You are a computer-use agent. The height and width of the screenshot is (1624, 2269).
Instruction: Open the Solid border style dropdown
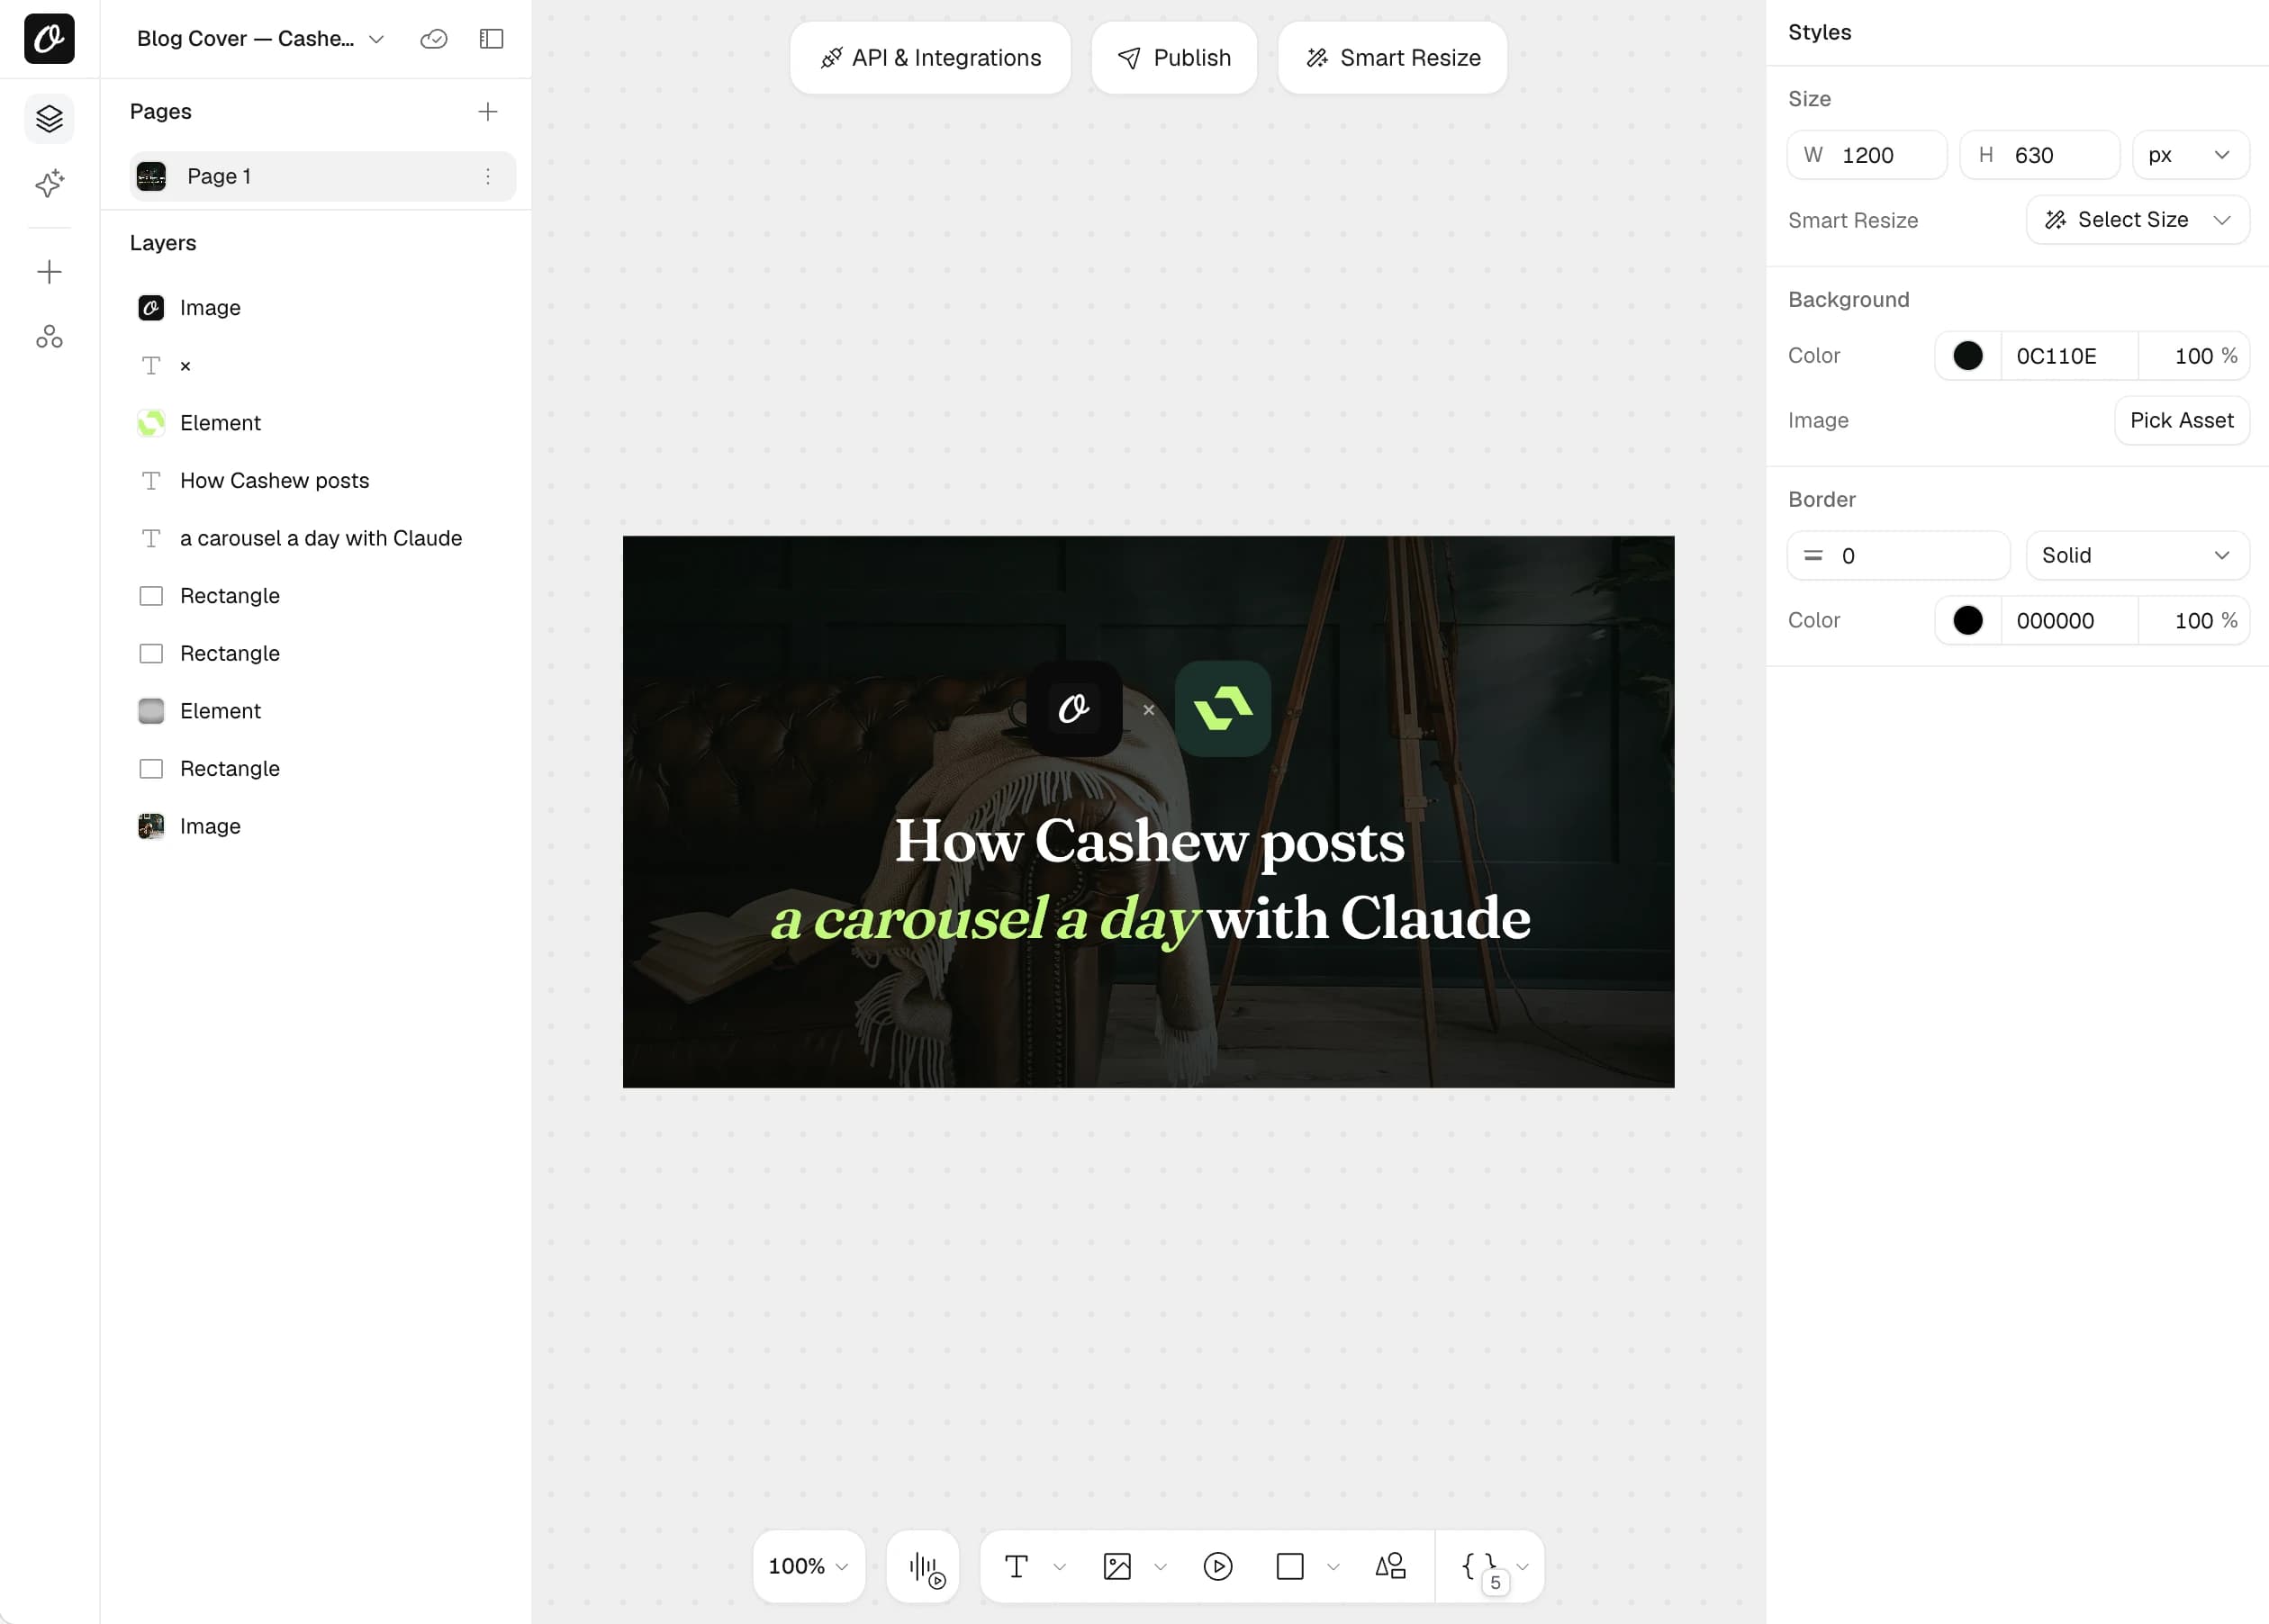pyautogui.click(x=2138, y=555)
